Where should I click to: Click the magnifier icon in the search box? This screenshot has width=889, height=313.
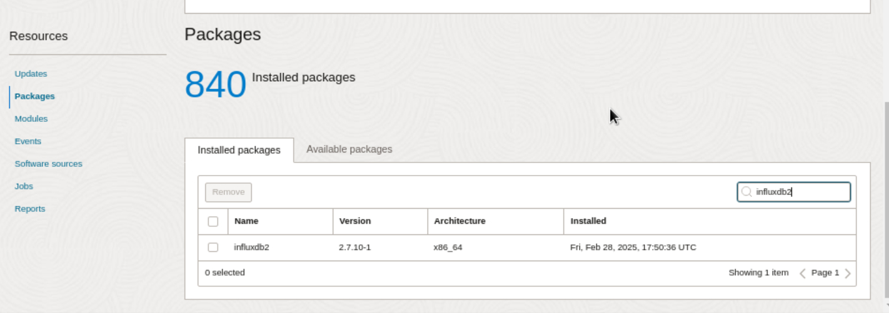[x=746, y=192]
